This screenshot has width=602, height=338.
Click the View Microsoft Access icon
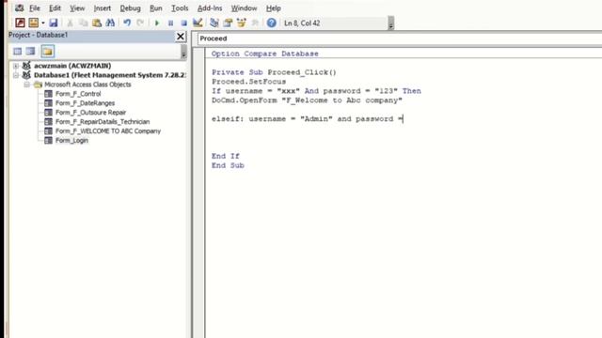[20, 23]
